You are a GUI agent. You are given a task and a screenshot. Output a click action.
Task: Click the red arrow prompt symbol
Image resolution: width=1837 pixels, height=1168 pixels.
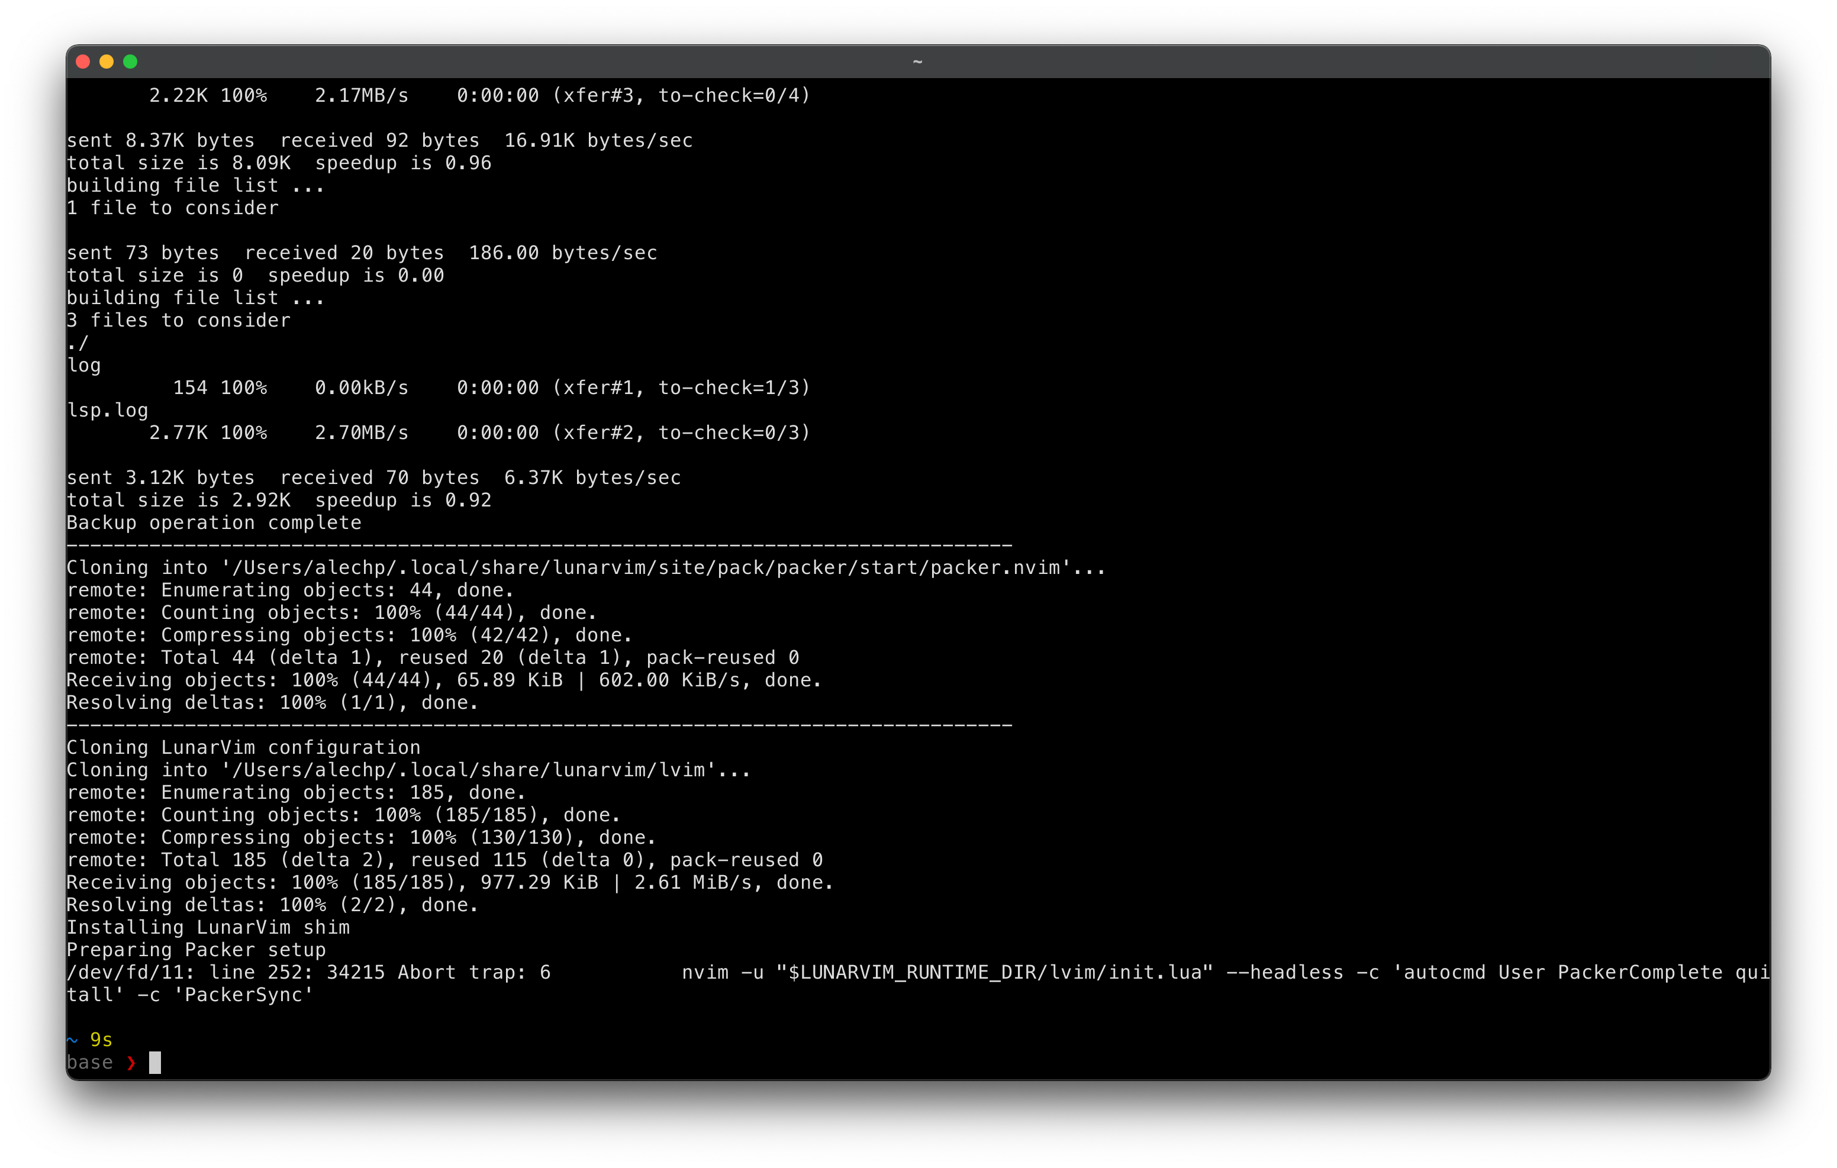tap(132, 1062)
